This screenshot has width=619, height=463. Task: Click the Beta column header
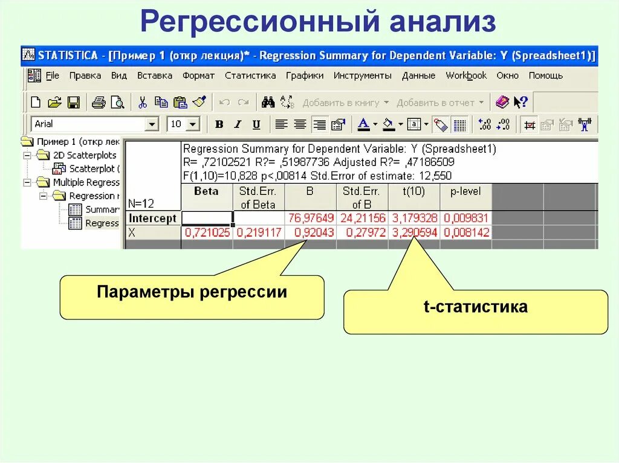point(207,197)
